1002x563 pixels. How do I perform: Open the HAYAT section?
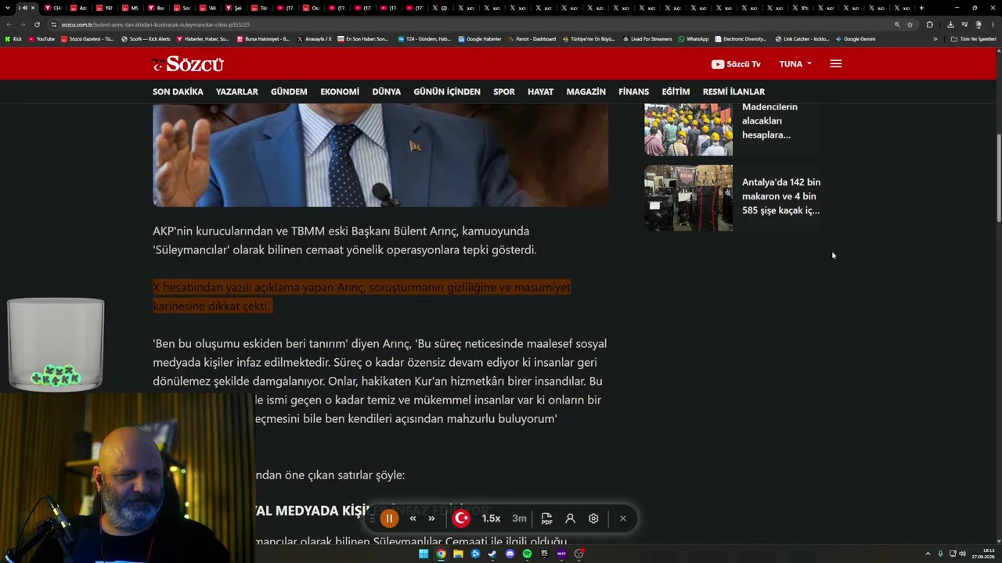pyautogui.click(x=540, y=91)
